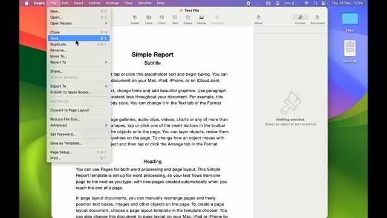Choose New... from File menu
The image size is (387, 218).
coord(79,12)
